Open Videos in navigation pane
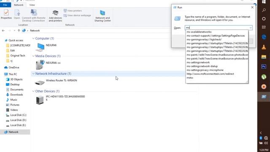 click(12, 110)
